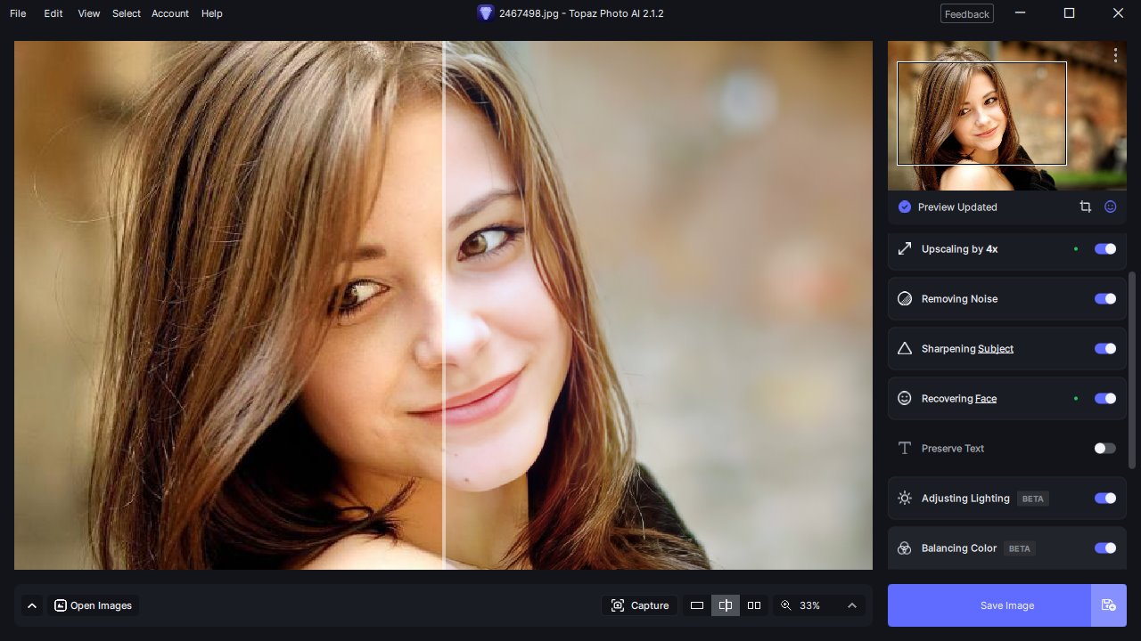Click the Capture camera icon
1141x641 pixels.
point(618,605)
